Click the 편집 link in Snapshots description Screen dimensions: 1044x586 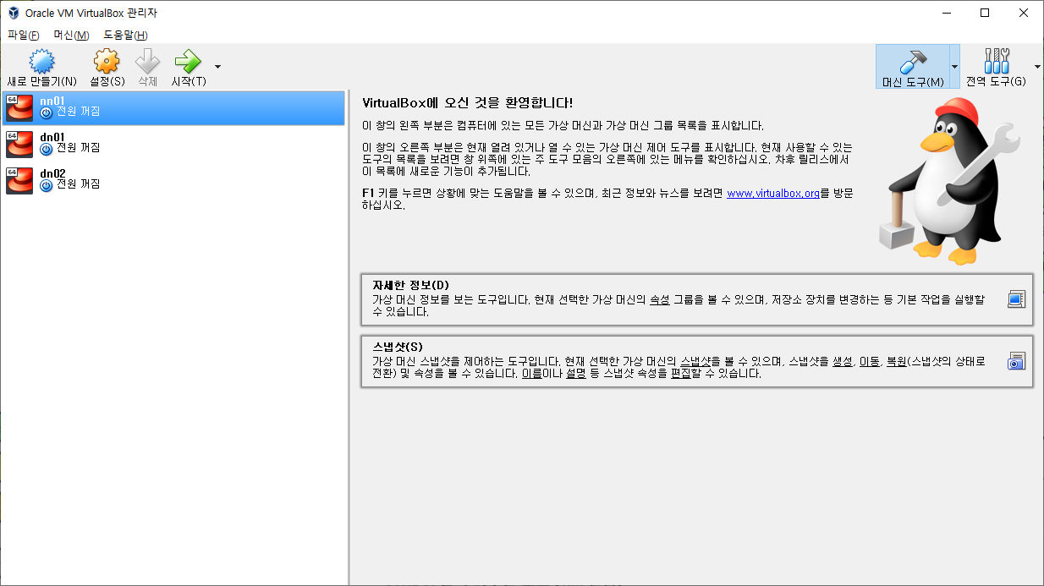tap(681, 373)
